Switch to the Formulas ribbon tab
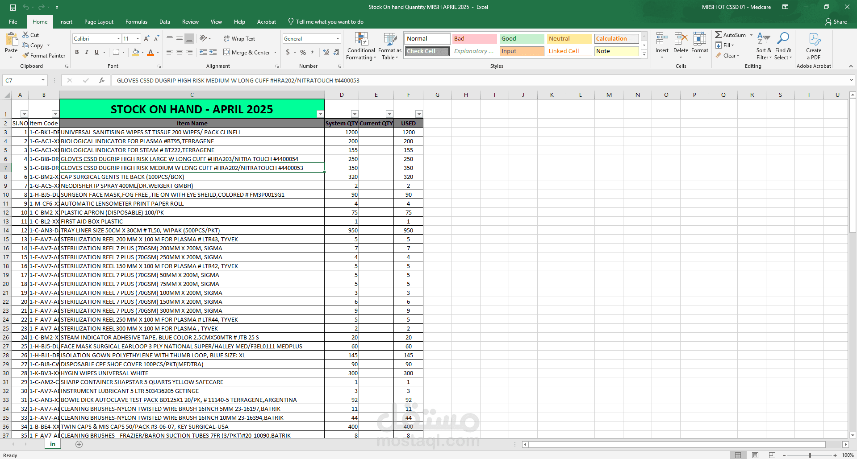The width and height of the screenshot is (857, 459). pyautogui.click(x=136, y=21)
